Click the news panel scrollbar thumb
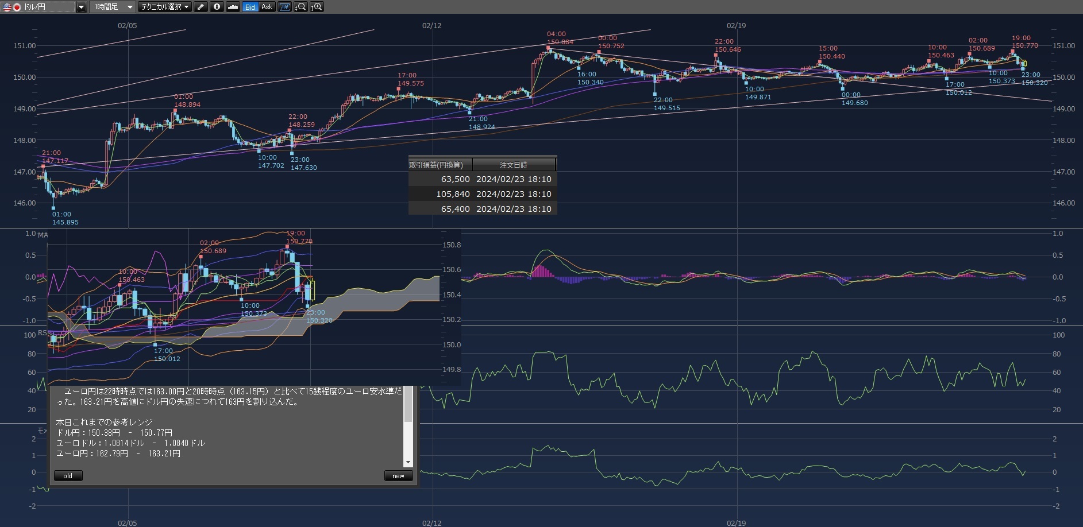 408,405
